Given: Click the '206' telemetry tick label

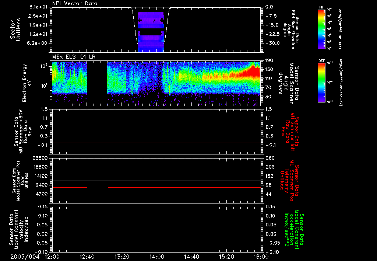Looking at the screenshot, I should click(x=270, y=167).
